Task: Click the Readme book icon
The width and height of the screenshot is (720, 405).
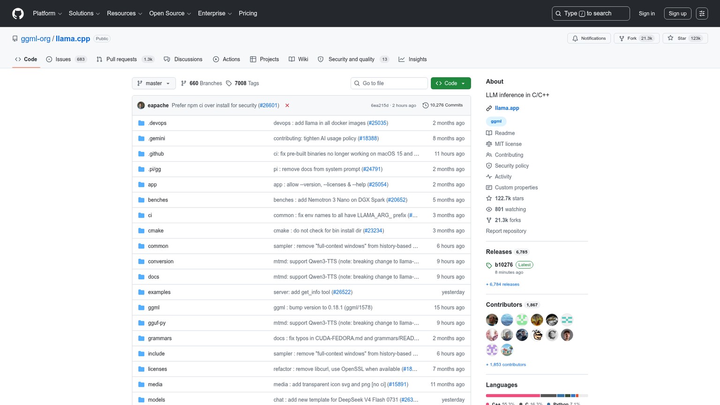Action: point(489,133)
